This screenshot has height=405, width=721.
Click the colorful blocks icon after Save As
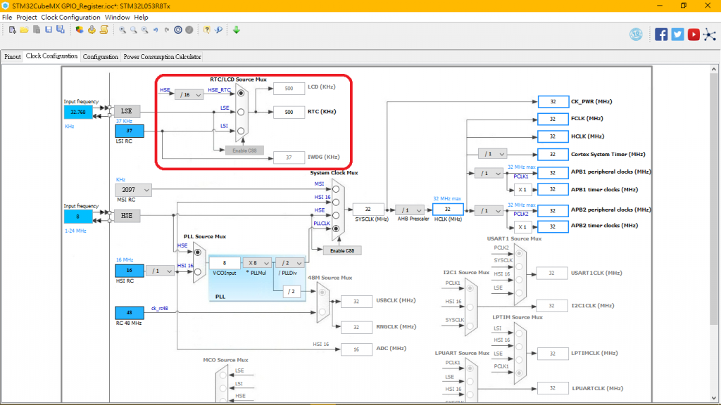[80, 30]
